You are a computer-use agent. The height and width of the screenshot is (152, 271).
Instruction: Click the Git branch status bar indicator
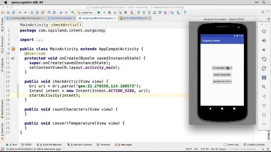point(218,149)
